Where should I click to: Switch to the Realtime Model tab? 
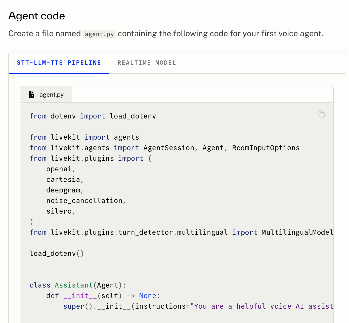(147, 63)
